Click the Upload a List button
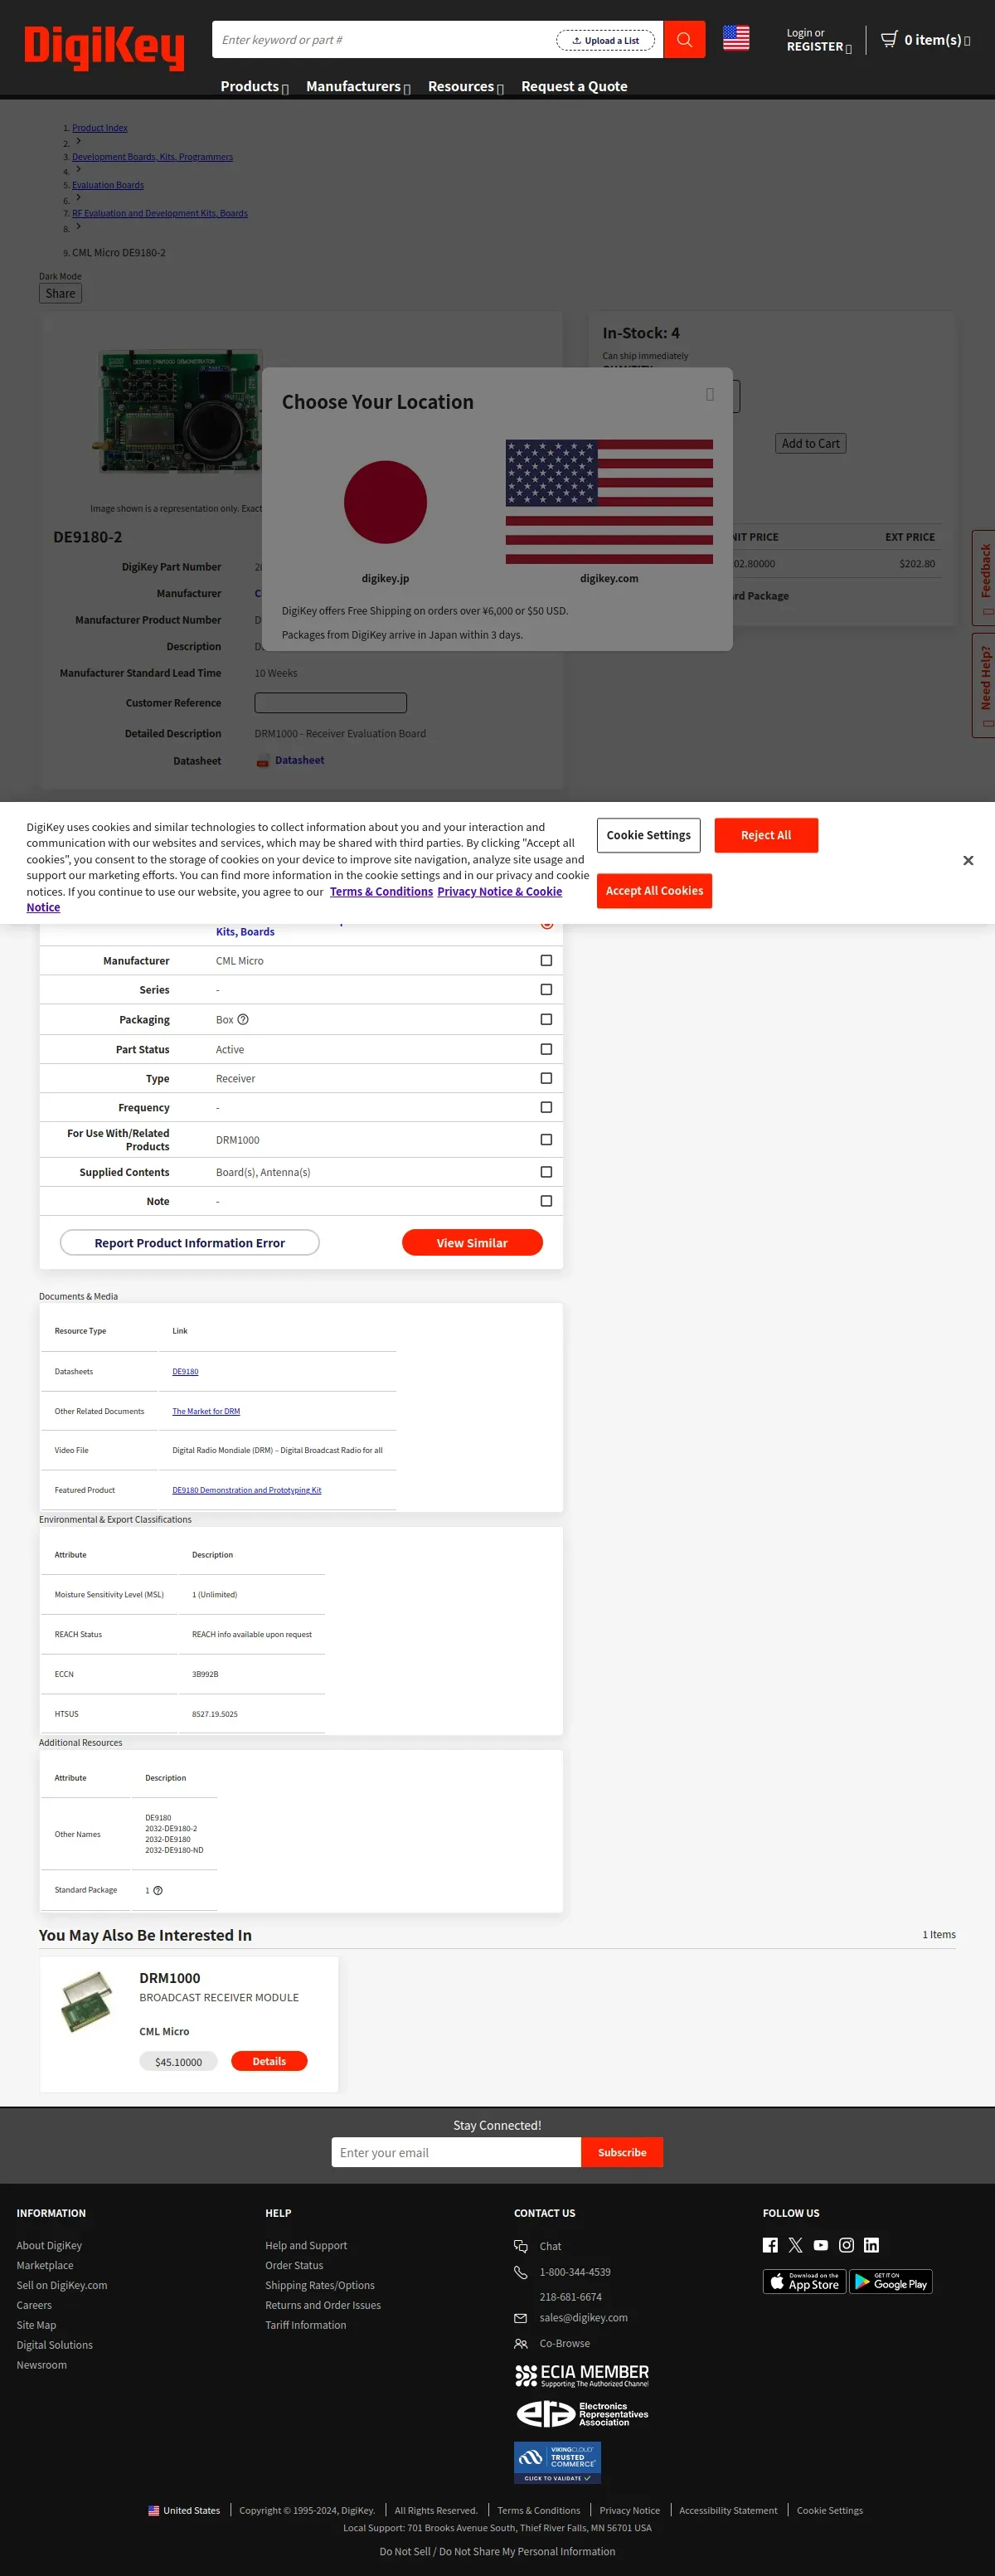995x2576 pixels. [605, 40]
